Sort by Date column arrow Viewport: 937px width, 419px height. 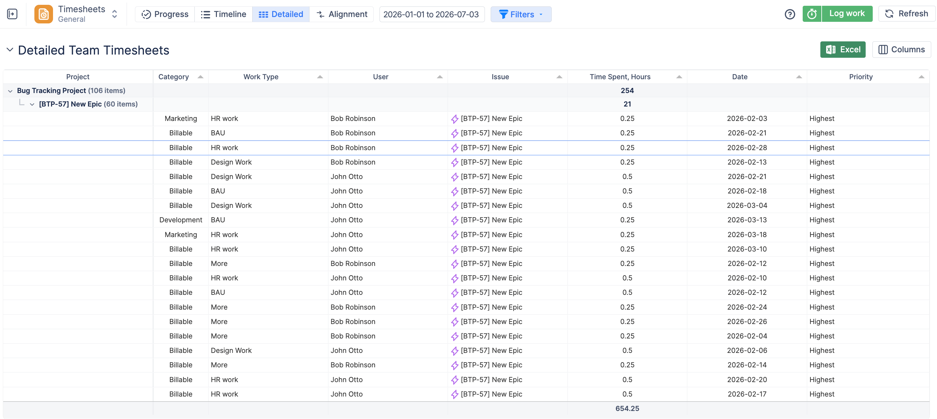799,77
